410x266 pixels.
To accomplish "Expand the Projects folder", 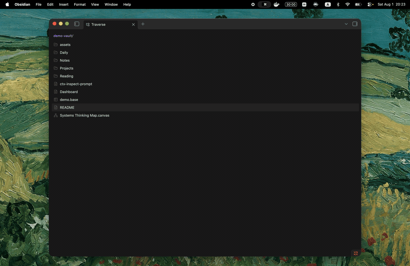I will pos(205,68).
